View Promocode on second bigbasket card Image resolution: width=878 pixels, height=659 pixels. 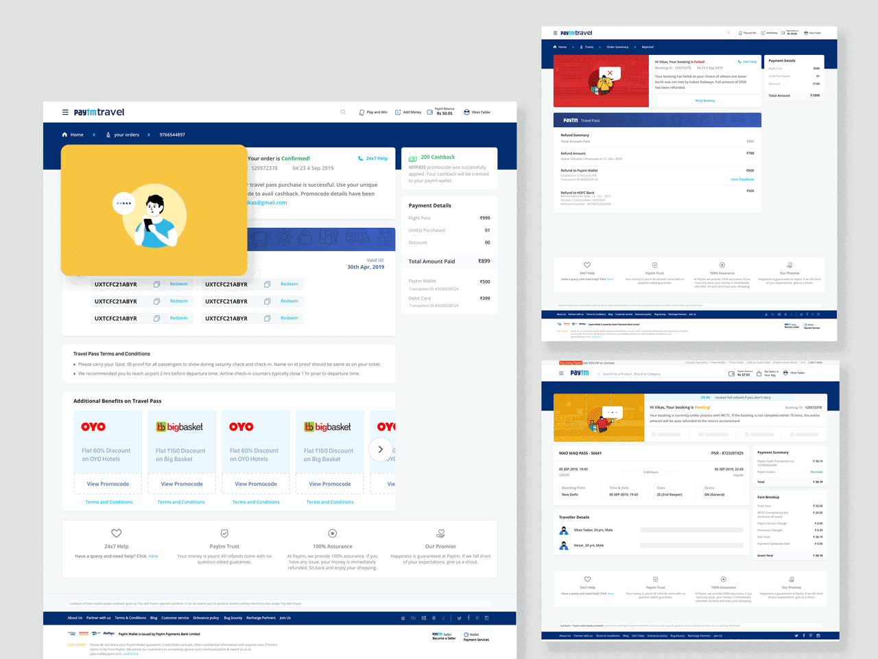[330, 484]
